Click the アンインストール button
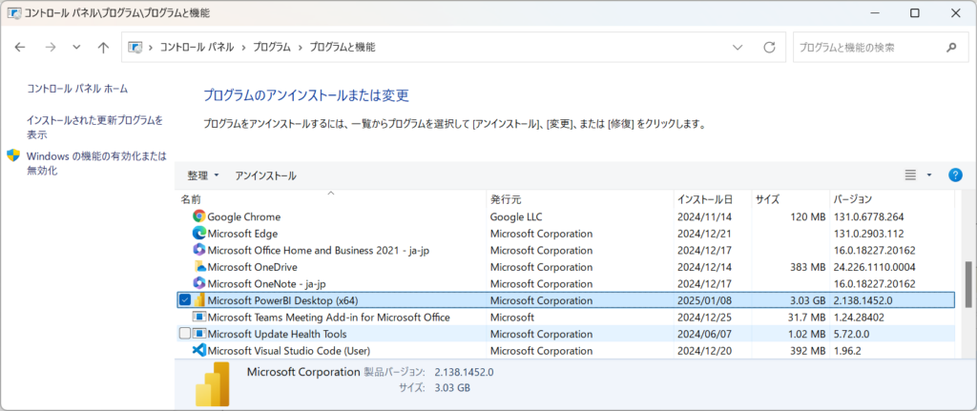The height and width of the screenshot is (411, 977). (265, 176)
